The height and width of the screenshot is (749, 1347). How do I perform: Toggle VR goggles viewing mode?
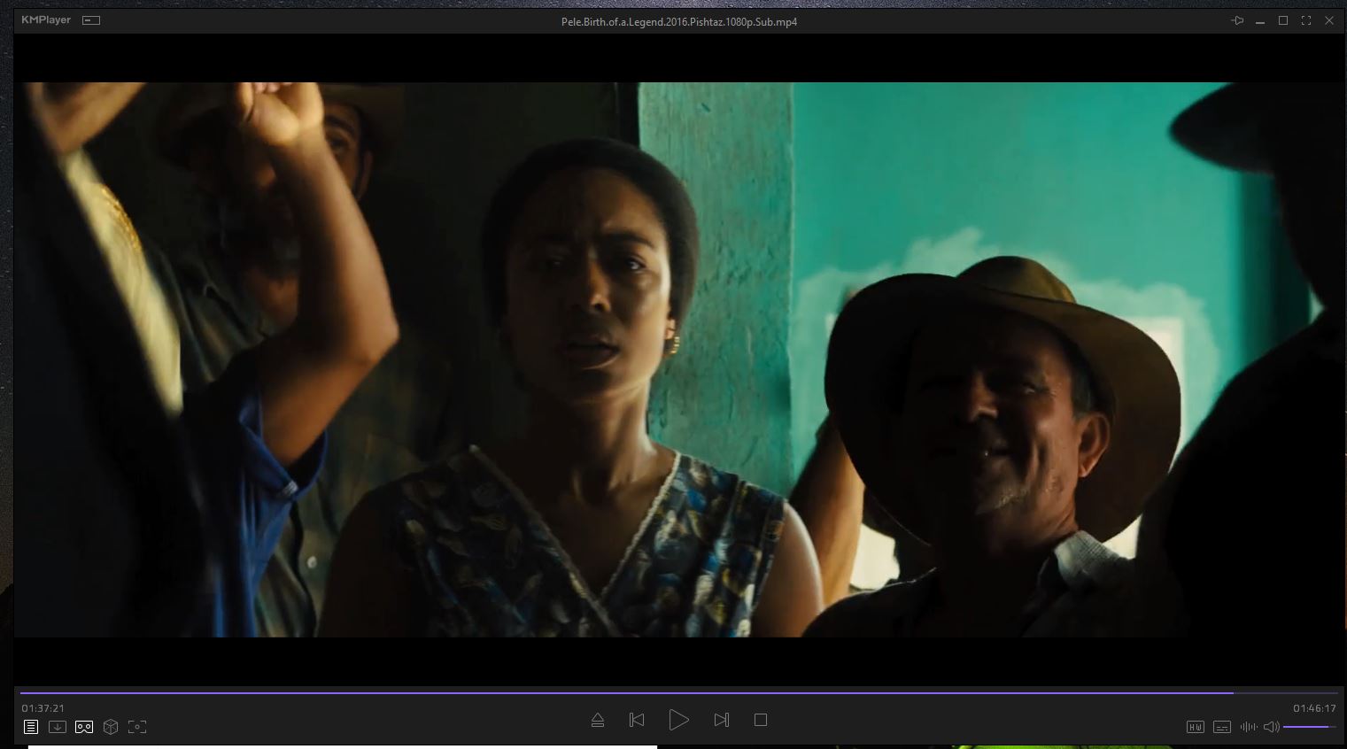(84, 727)
